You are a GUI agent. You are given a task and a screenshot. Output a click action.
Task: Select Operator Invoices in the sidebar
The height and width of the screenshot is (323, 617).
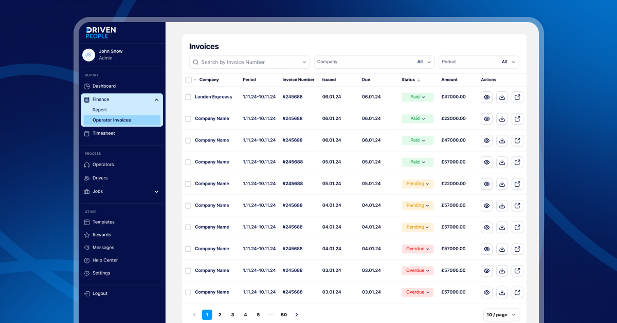click(122, 120)
